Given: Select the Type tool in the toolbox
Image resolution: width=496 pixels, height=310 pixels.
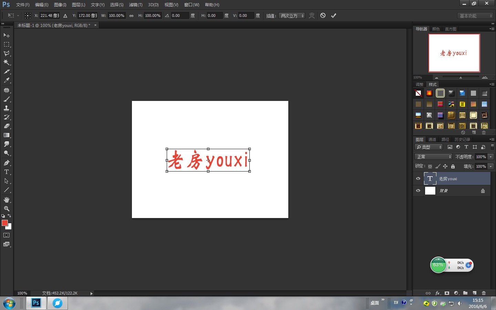Looking at the screenshot, I should coord(6,172).
